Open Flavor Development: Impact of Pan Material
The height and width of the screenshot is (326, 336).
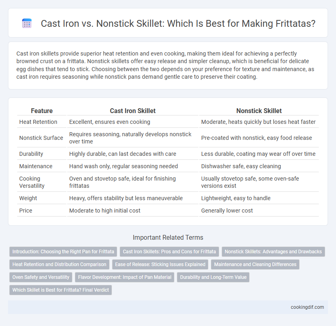tap(125, 277)
